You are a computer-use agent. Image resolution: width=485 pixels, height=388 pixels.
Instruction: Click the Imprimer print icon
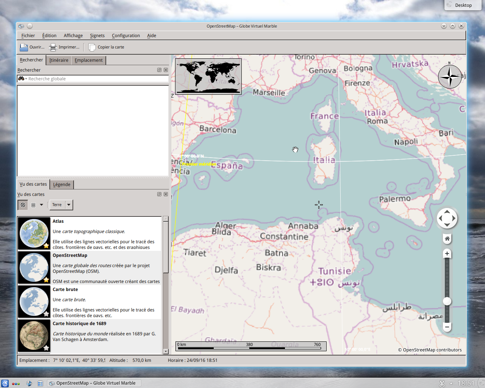click(x=53, y=47)
